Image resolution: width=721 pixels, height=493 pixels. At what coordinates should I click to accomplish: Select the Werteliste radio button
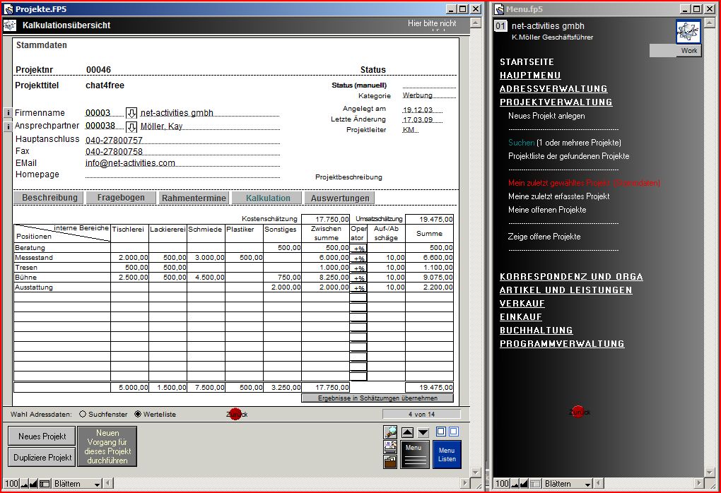click(138, 415)
